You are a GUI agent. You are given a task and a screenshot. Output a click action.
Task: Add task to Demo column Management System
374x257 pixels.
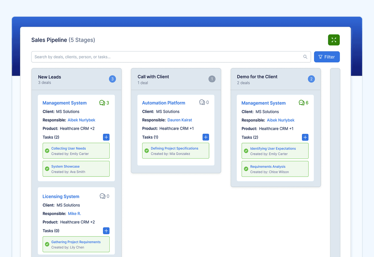click(x=305, y=137)
